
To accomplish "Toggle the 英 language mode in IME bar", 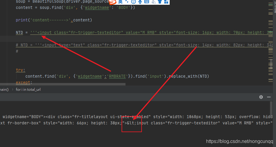I will pyautogui.click(x=120, y=2).
